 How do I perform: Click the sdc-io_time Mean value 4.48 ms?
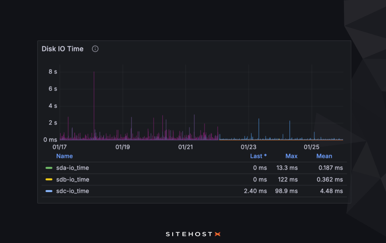click(331, 191)
